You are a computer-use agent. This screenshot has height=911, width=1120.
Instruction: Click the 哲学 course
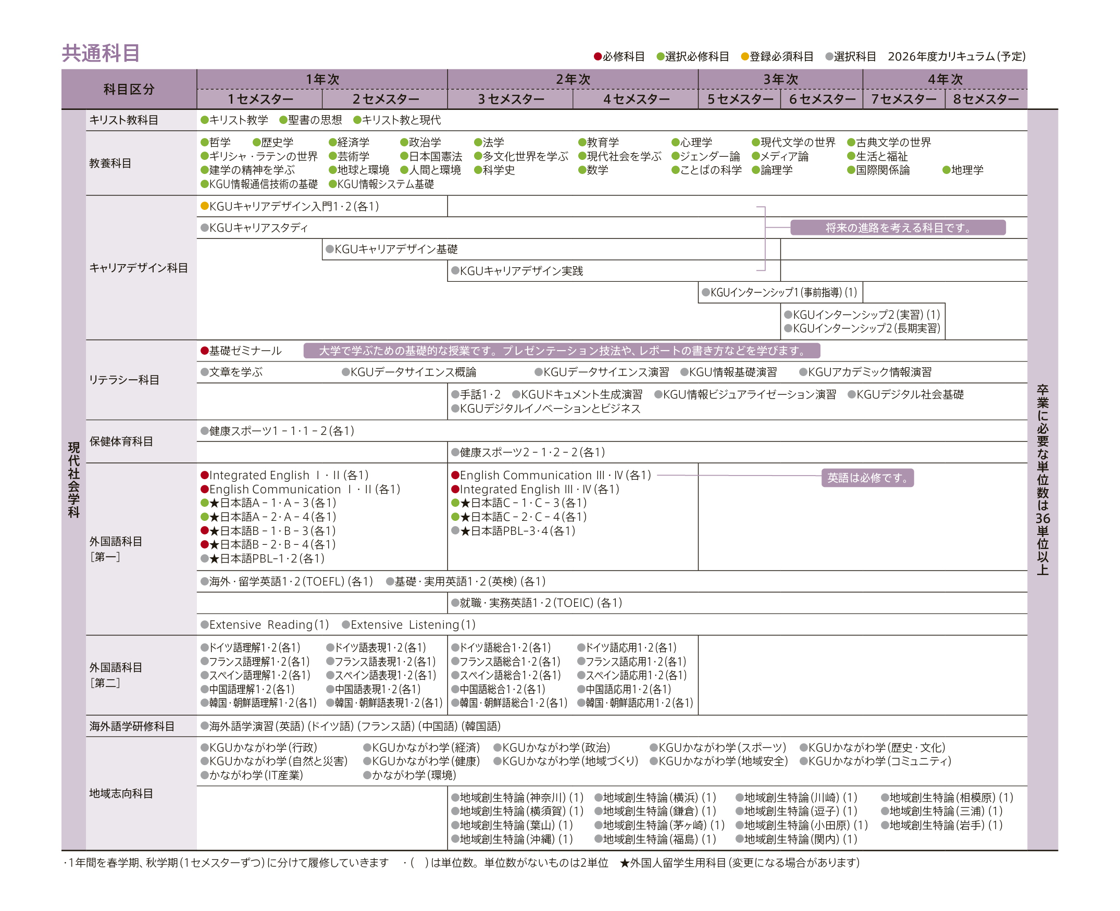tap(216, 142)
